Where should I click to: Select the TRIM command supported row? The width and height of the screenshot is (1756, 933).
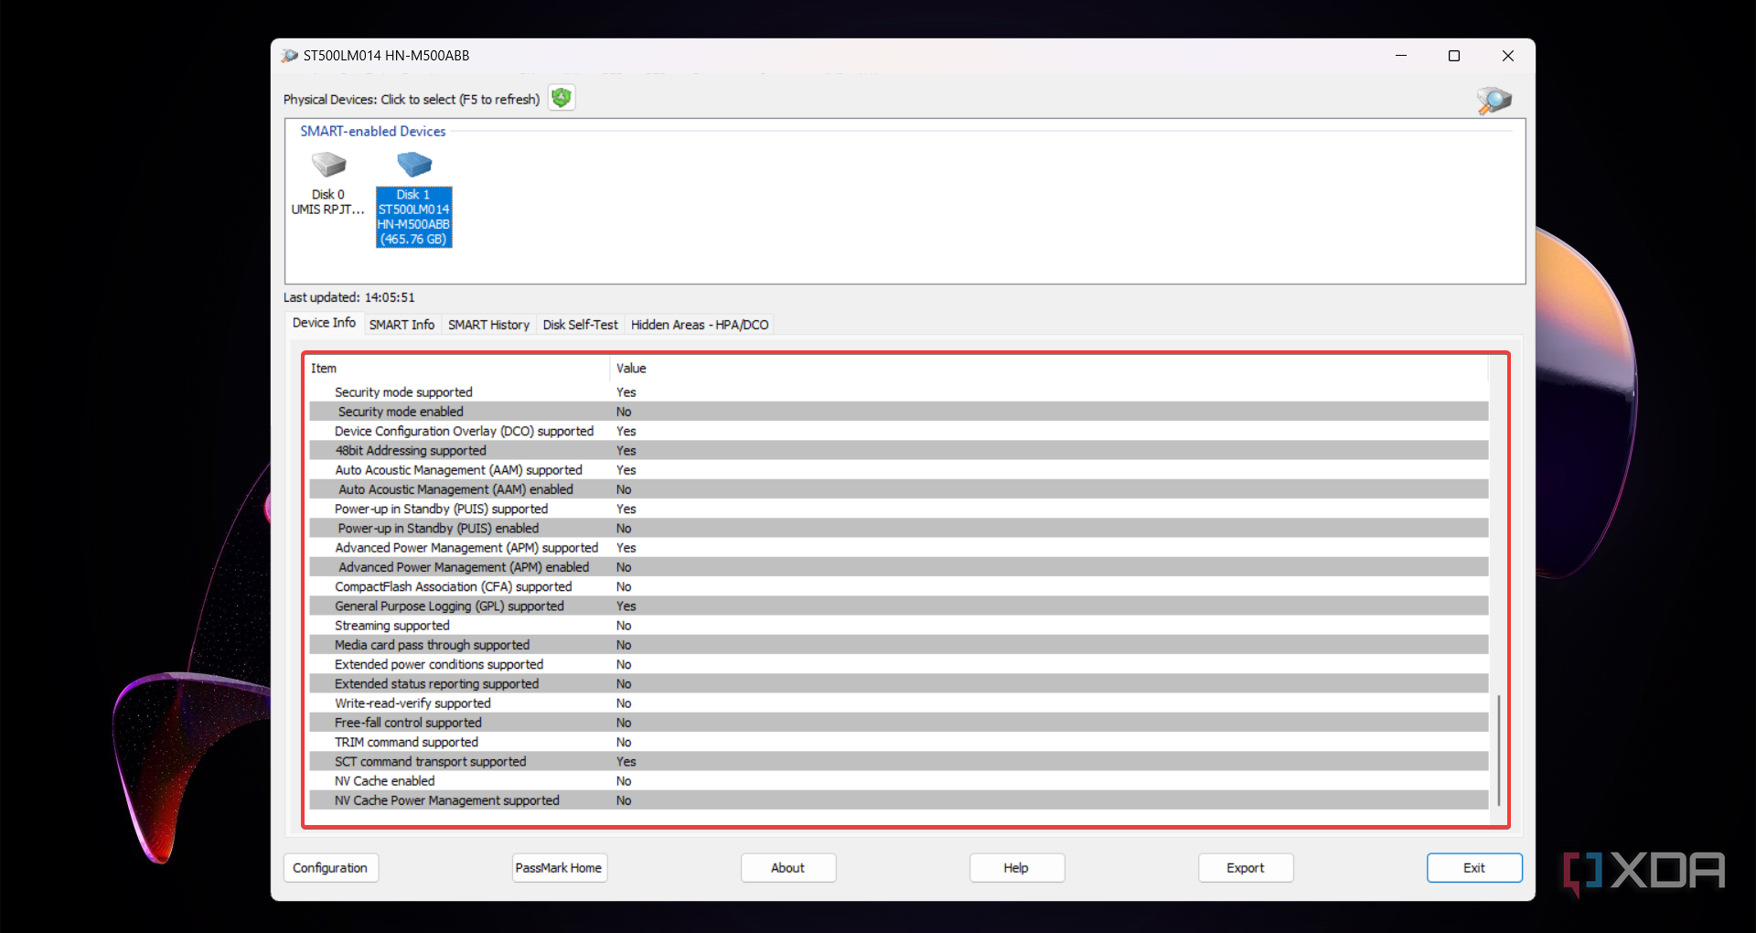(x=898, y=743)
